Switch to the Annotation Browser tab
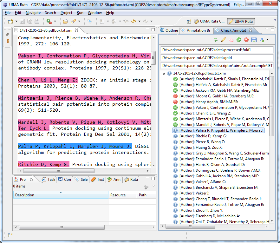The height and width of the screenshot is (243, 280). pyautogui.click(x=196, y=30)
